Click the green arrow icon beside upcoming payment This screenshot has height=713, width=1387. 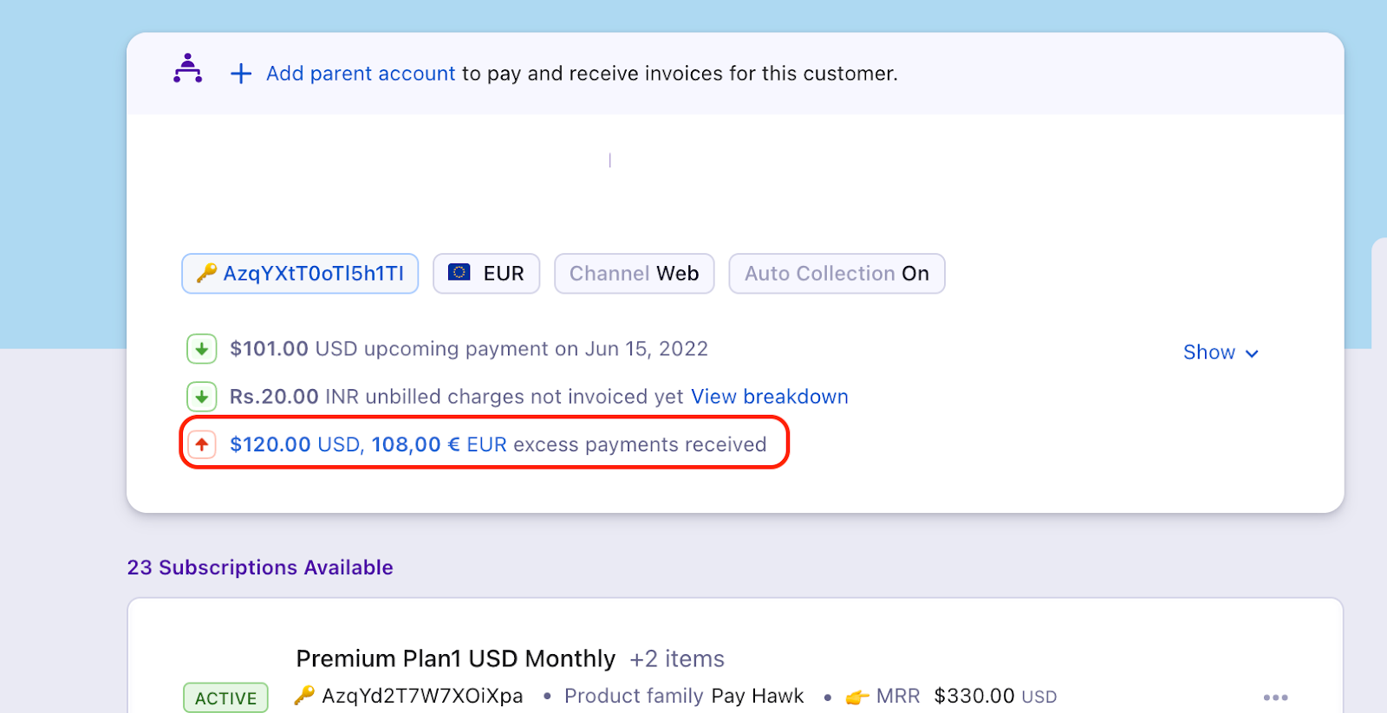pyautogui.click(x=201, y=349)
